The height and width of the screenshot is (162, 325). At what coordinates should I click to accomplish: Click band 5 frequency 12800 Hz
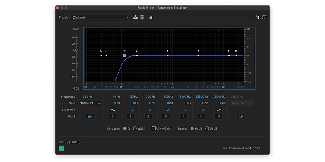click(x=202, y=96)
